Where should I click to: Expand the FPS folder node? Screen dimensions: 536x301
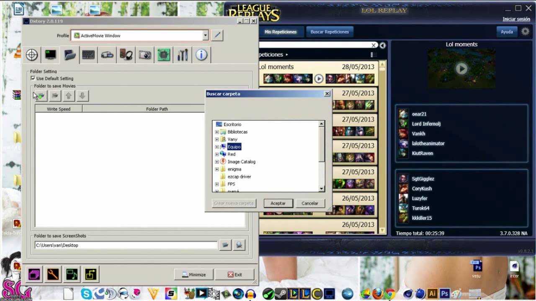coord(217,184)
